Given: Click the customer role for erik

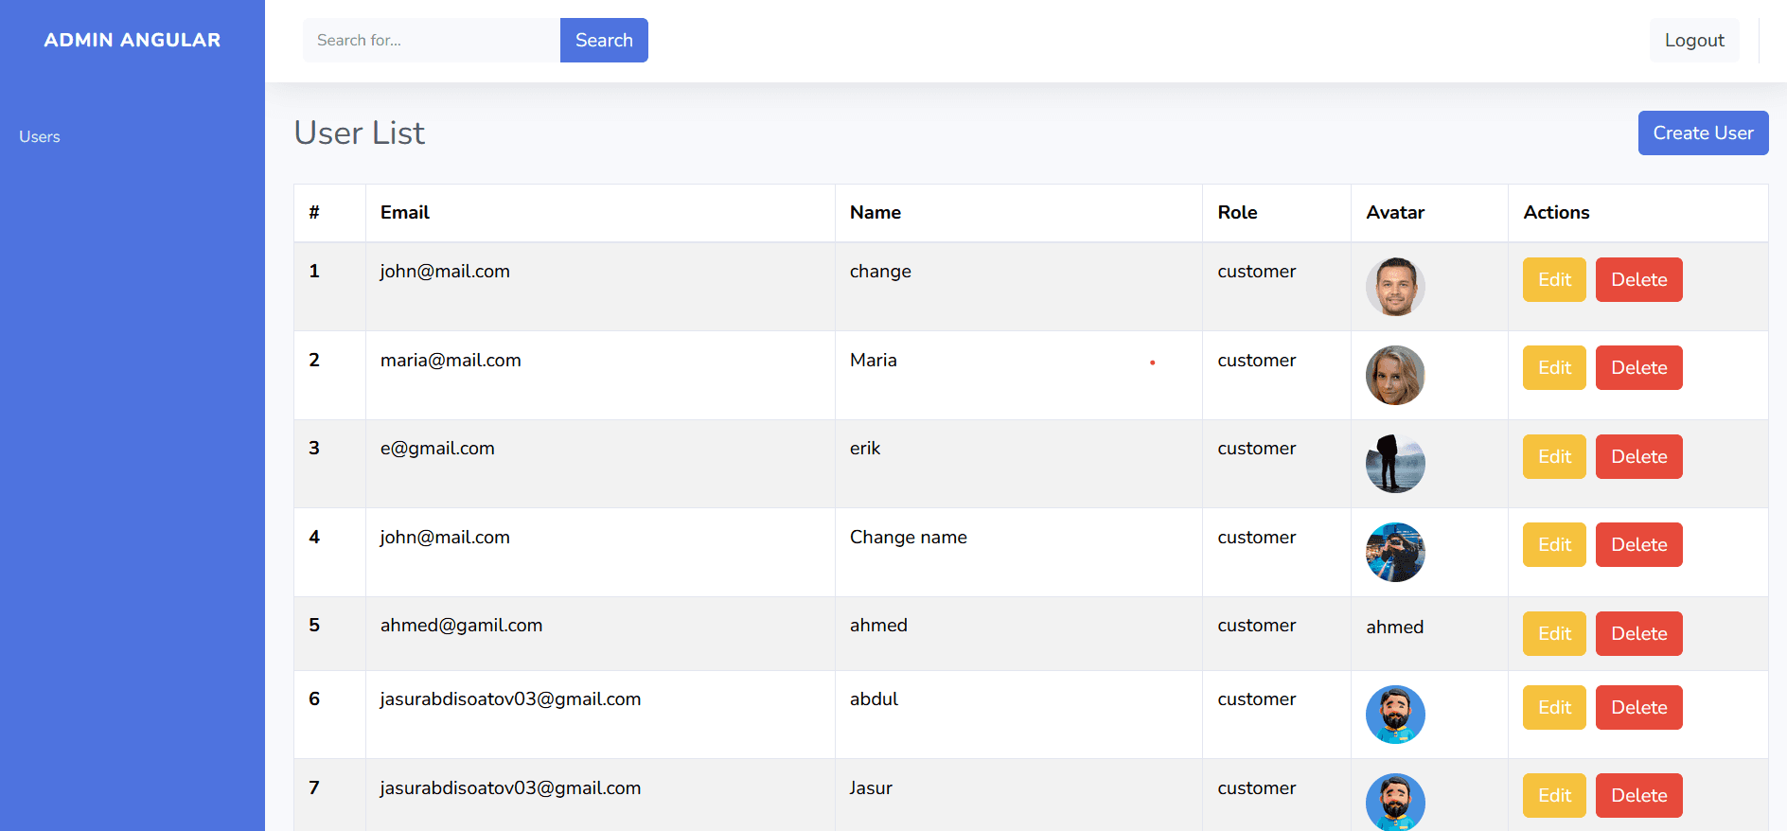Looking at the screenshot, I should tap(1256, 448).
